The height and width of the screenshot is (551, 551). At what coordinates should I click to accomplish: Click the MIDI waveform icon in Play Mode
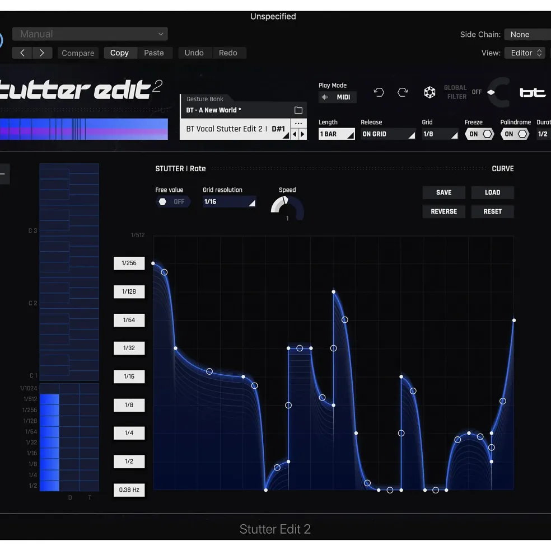[x=325, y=97]
